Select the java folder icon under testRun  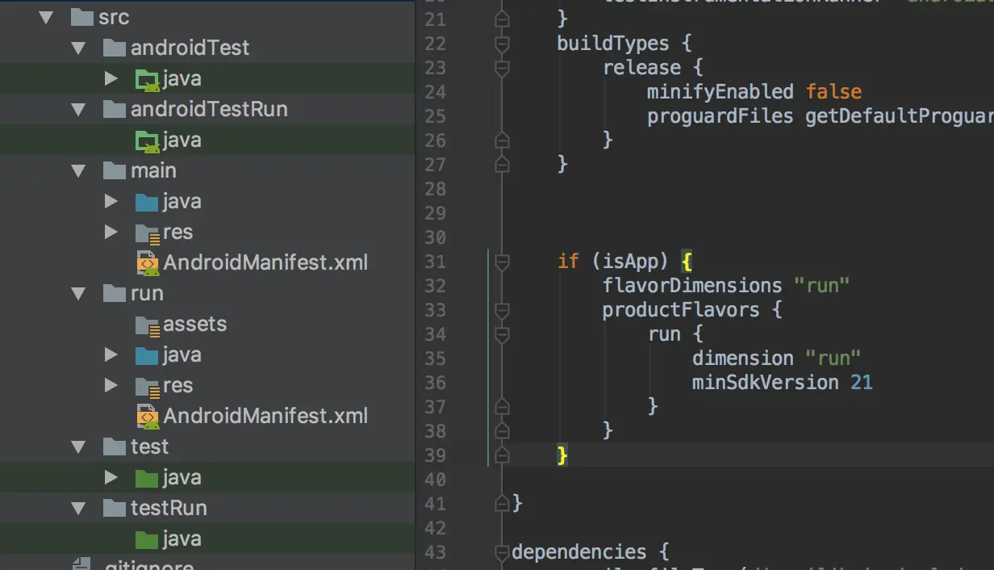click(147, 539)
